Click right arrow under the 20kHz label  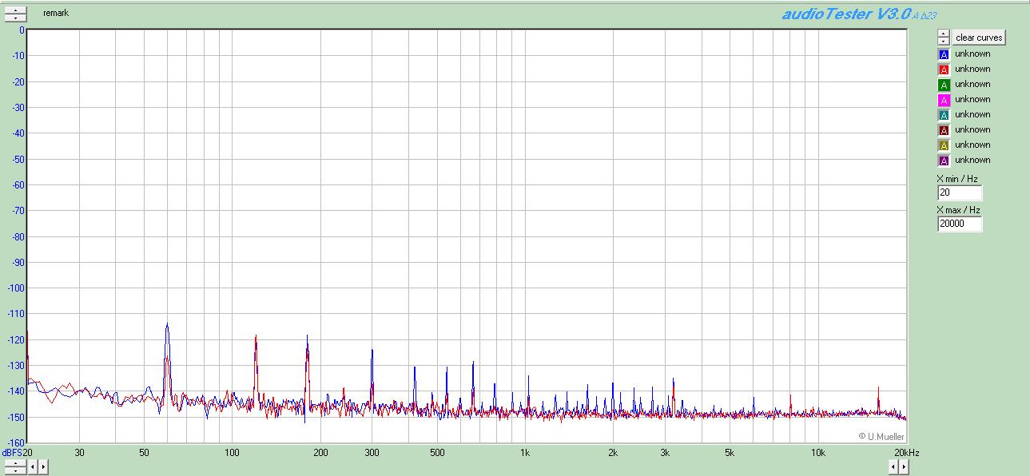click(904, 467)
